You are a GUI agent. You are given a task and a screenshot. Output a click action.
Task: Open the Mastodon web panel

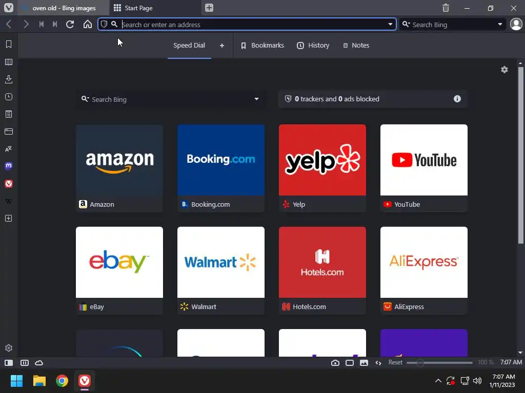[x=9, y=166]
